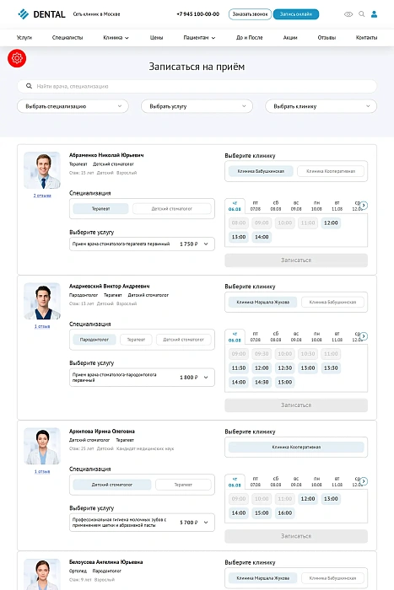Image resolution: width=394 pixels, height=590 pixels.
Task: Expand Клиника menu in navigation
Action: pos(116,38)
